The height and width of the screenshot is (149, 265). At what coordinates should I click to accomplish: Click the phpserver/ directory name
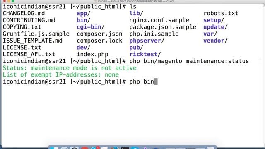coord(147,41)
